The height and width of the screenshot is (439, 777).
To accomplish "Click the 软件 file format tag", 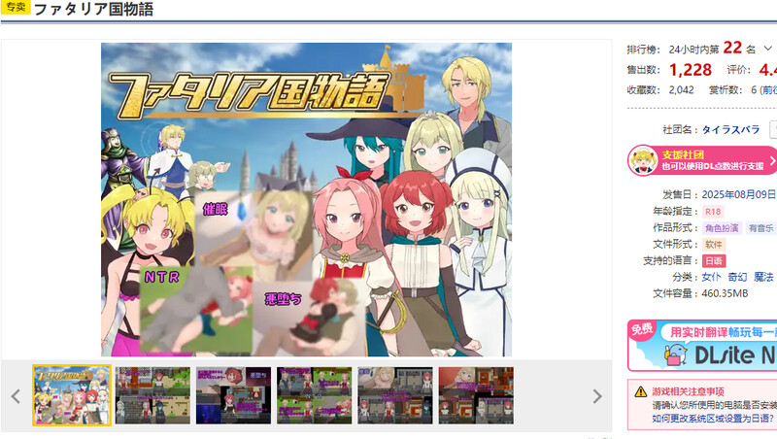I will pos(714,245).
